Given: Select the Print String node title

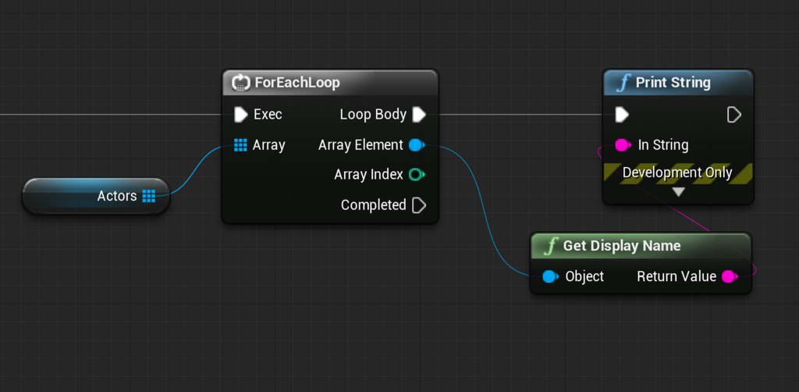Looking at the screenshot, I should click(673, 83).
